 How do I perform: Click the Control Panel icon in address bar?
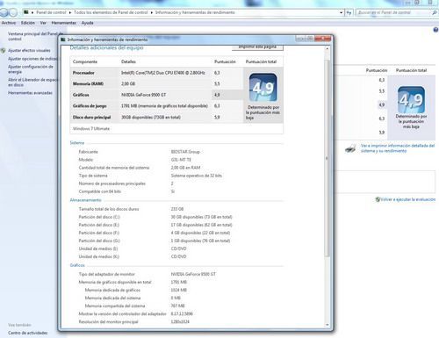(26, 12)
